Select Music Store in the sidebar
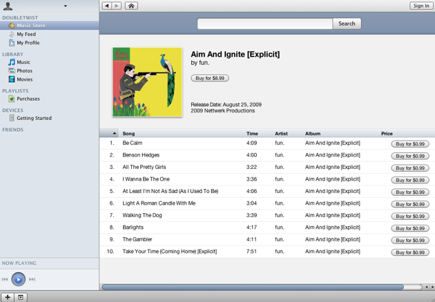The height and width of the screenshot is (302, 435). pos(50,26)
